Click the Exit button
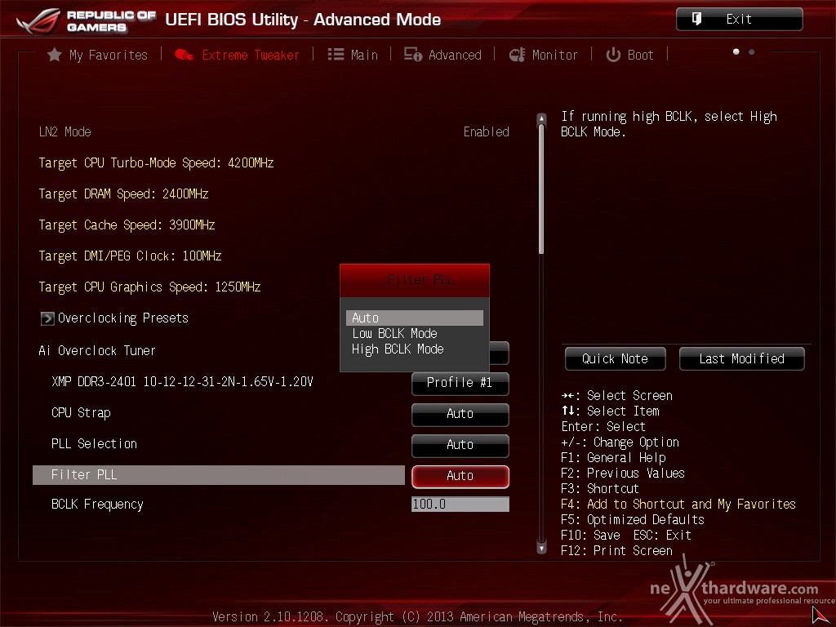Image resolution: width=836 pixels, height=627 pixels. tap(740, 20)
